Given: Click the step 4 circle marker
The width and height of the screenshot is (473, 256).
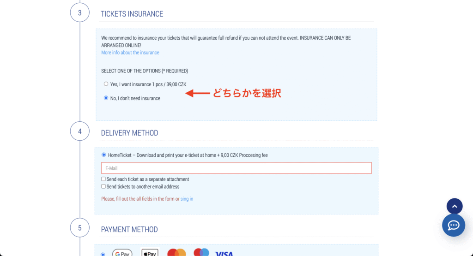Looking at the screenshot, I should [79, 131].
